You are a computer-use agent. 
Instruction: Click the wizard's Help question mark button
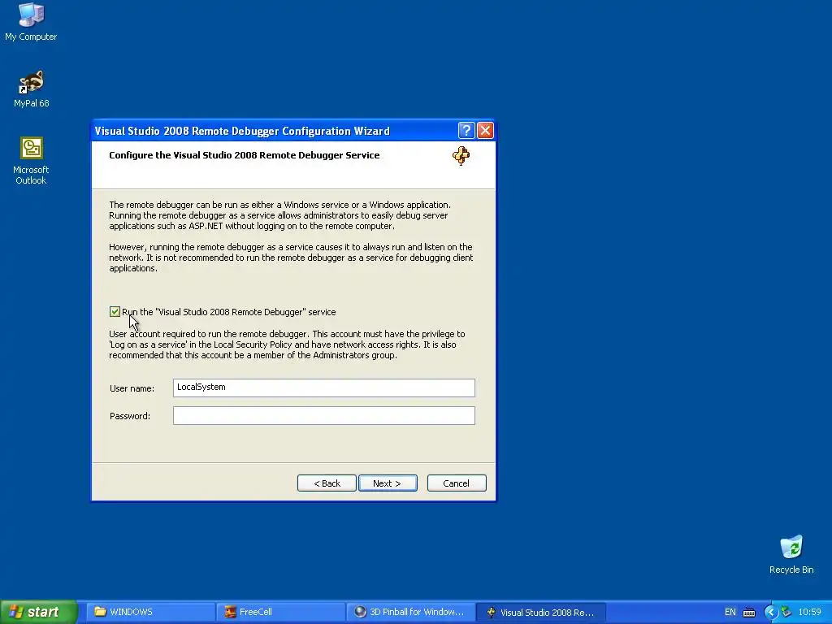(466, 131)
